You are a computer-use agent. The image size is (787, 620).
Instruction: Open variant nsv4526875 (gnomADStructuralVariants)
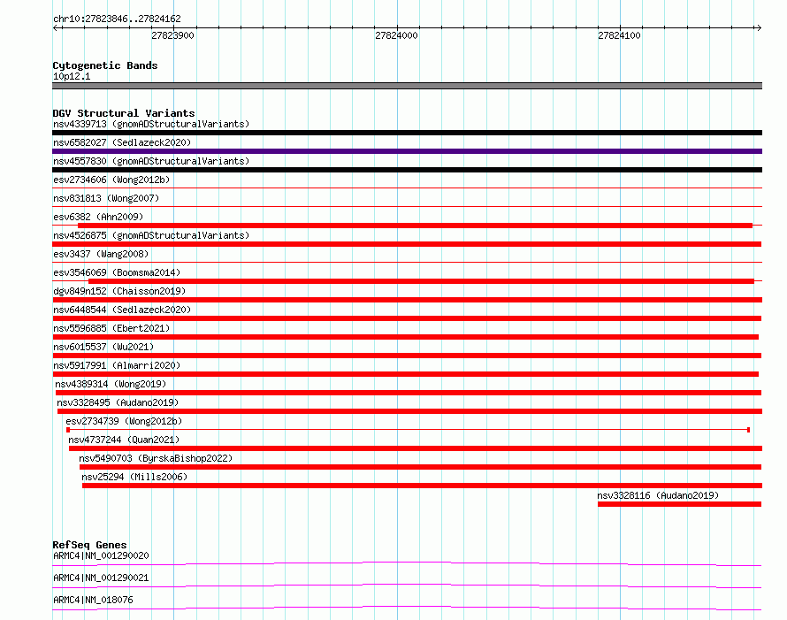pos(151,235)
